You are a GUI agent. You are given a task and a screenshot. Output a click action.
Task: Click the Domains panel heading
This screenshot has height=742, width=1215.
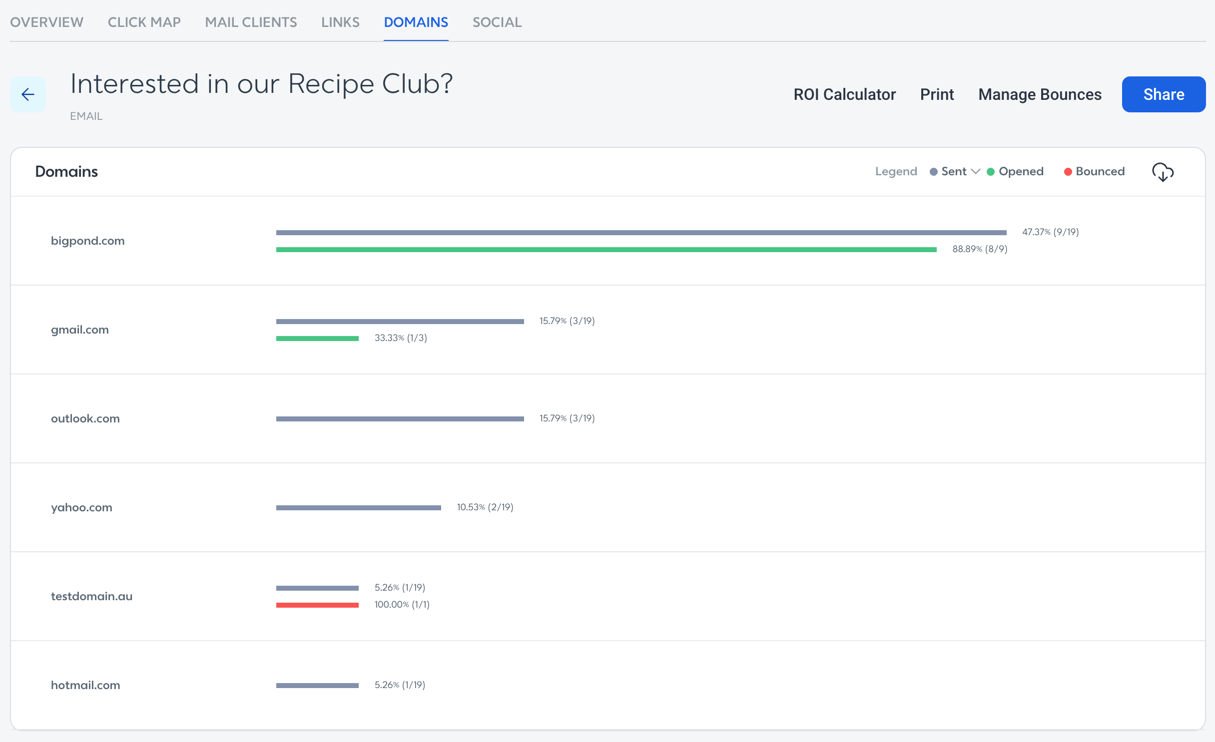tap(66, 171)
